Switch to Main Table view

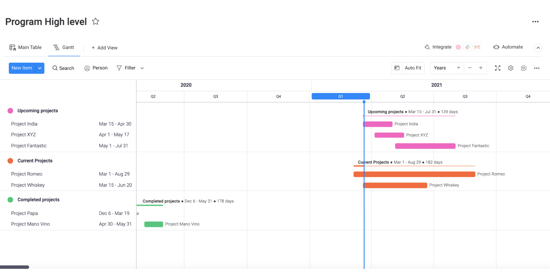[25, 47]
